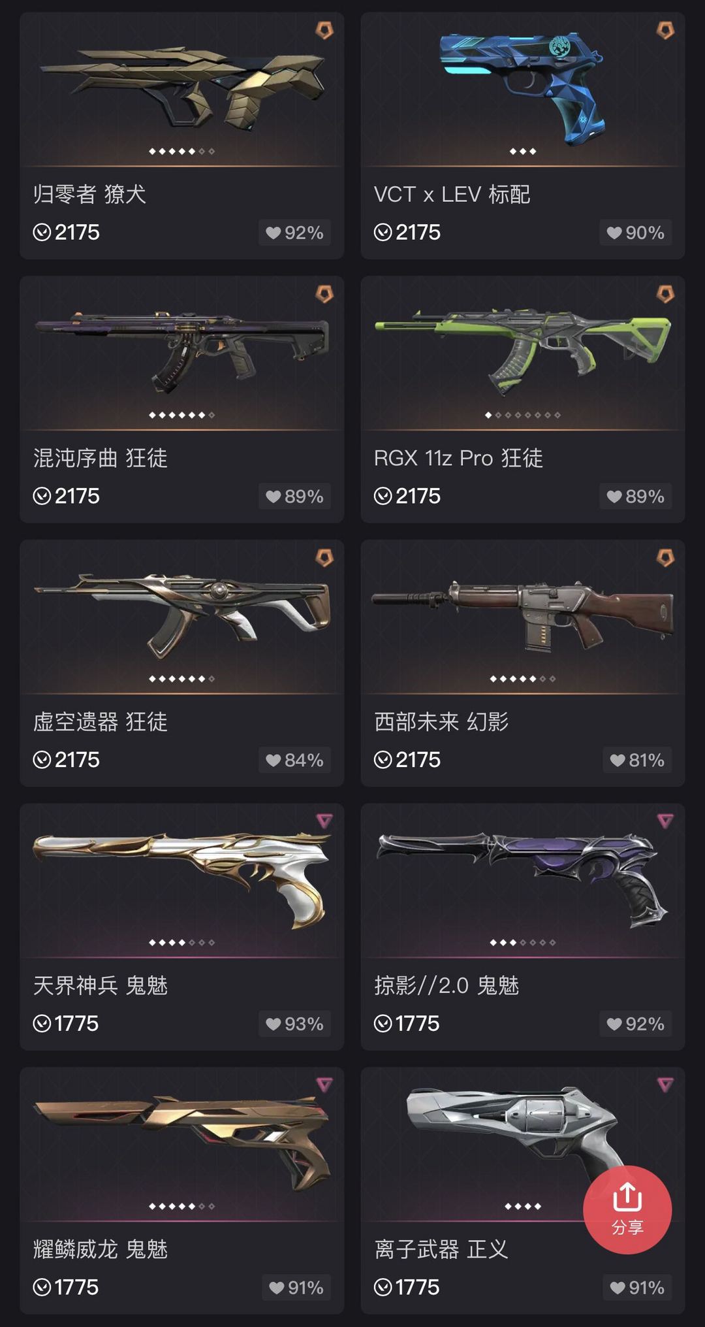Click the heart icon on 天界神兵 鬼魅

click(x=274, y=1024)
